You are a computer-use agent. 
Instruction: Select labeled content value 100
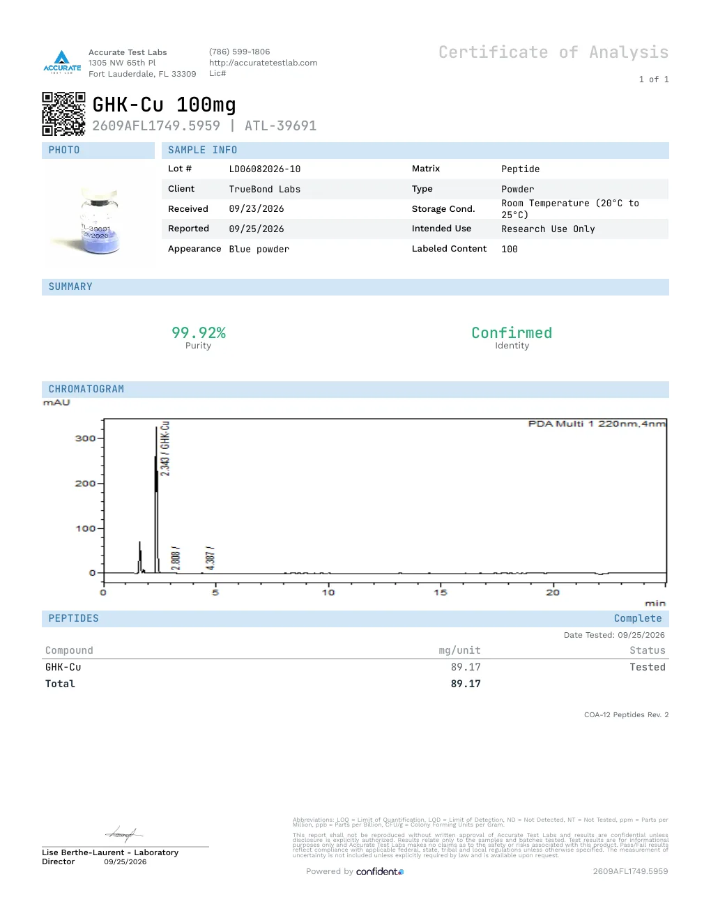point(510,250)
